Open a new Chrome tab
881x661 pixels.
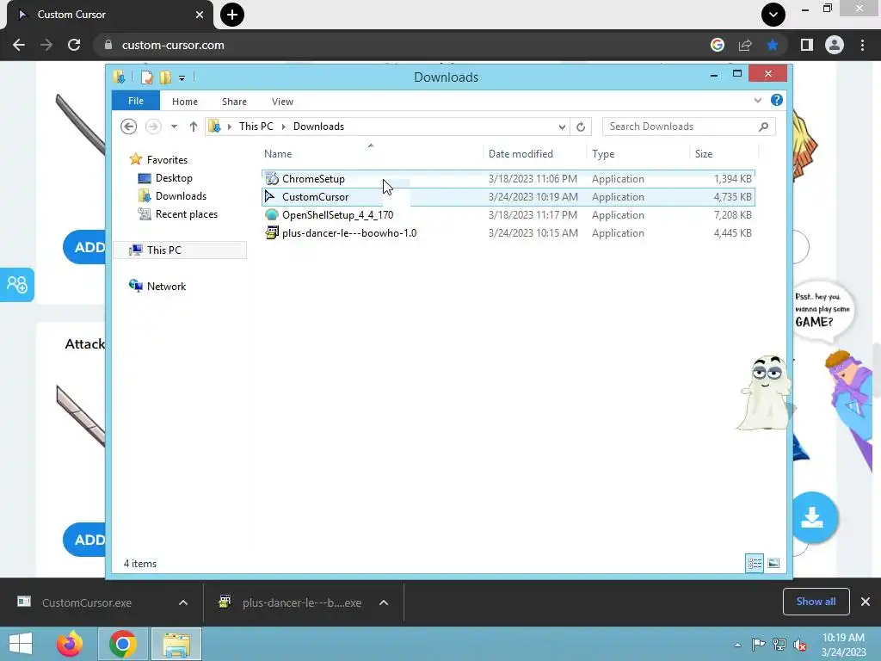pyautogui.click(x=232, y=15)
